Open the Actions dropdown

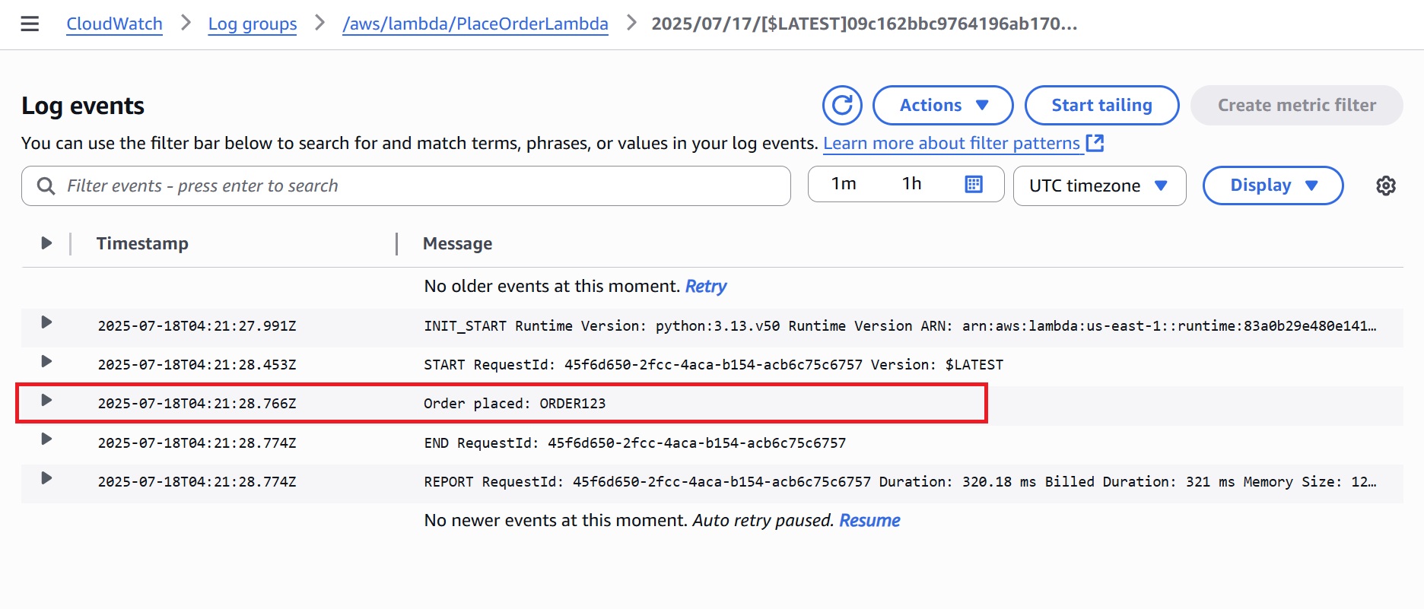(x=942, y=105)
